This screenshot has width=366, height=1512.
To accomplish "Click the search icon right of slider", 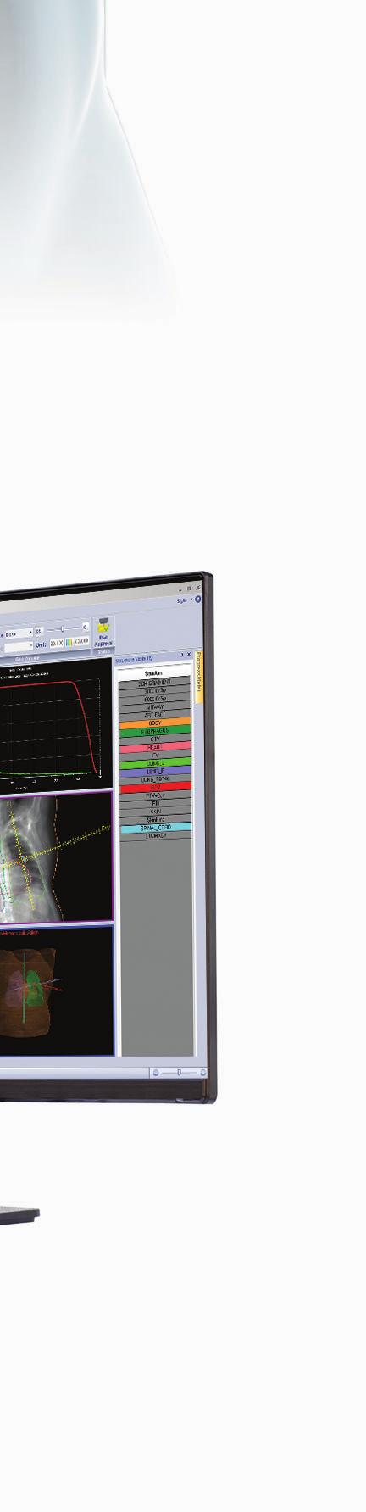I will pyautogui.click(x=86, y=628).
